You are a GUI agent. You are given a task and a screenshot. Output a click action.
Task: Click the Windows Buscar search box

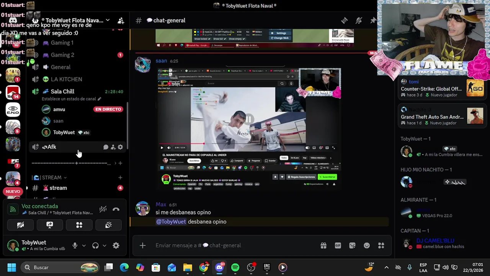(60, 267)
